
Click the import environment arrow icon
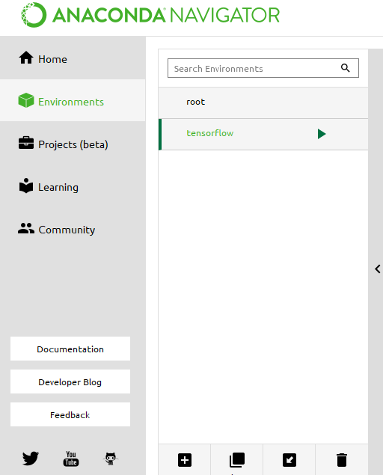point(289,460)
